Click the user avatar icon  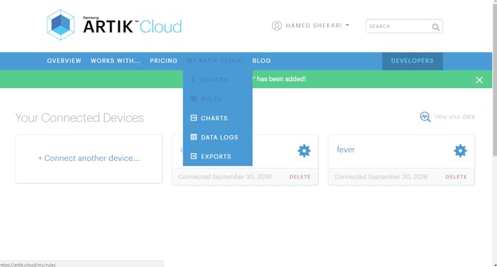click(x=277, y=25)
